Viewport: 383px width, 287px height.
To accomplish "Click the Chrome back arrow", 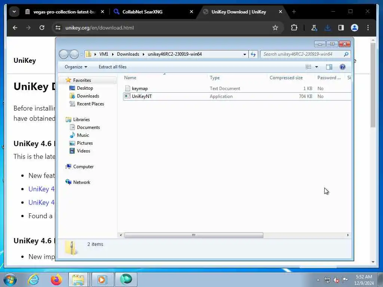I will click(15, 28).
